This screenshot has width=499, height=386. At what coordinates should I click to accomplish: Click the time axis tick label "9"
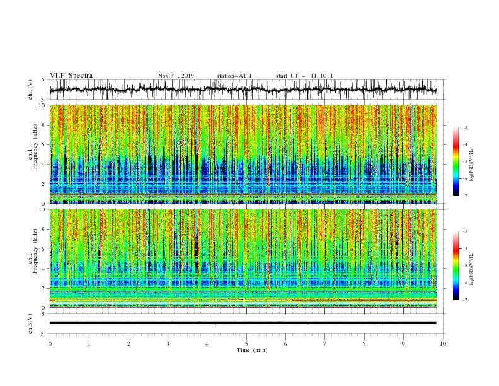[403, 344]
